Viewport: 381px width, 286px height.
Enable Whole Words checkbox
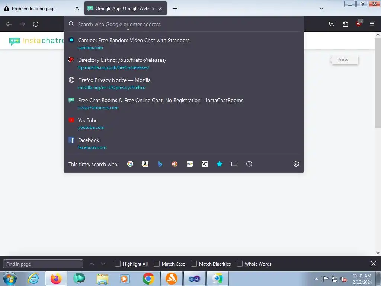[x=240, y=264]
